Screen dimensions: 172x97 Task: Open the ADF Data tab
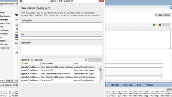pyautogui.click(x=115, y=85)
